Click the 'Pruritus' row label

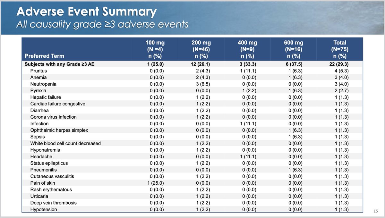(x=38, y=71)
